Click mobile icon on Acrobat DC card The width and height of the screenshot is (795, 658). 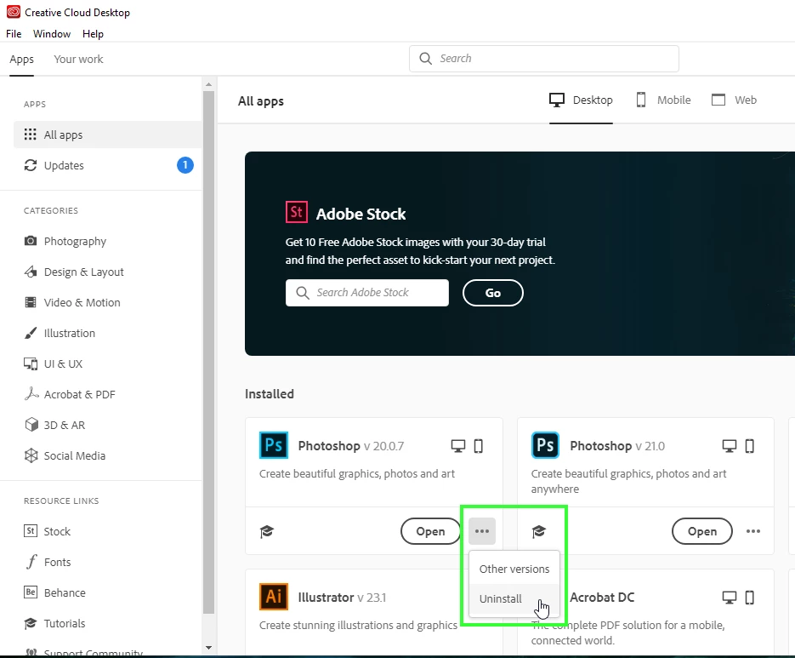(x=750, y=598)
